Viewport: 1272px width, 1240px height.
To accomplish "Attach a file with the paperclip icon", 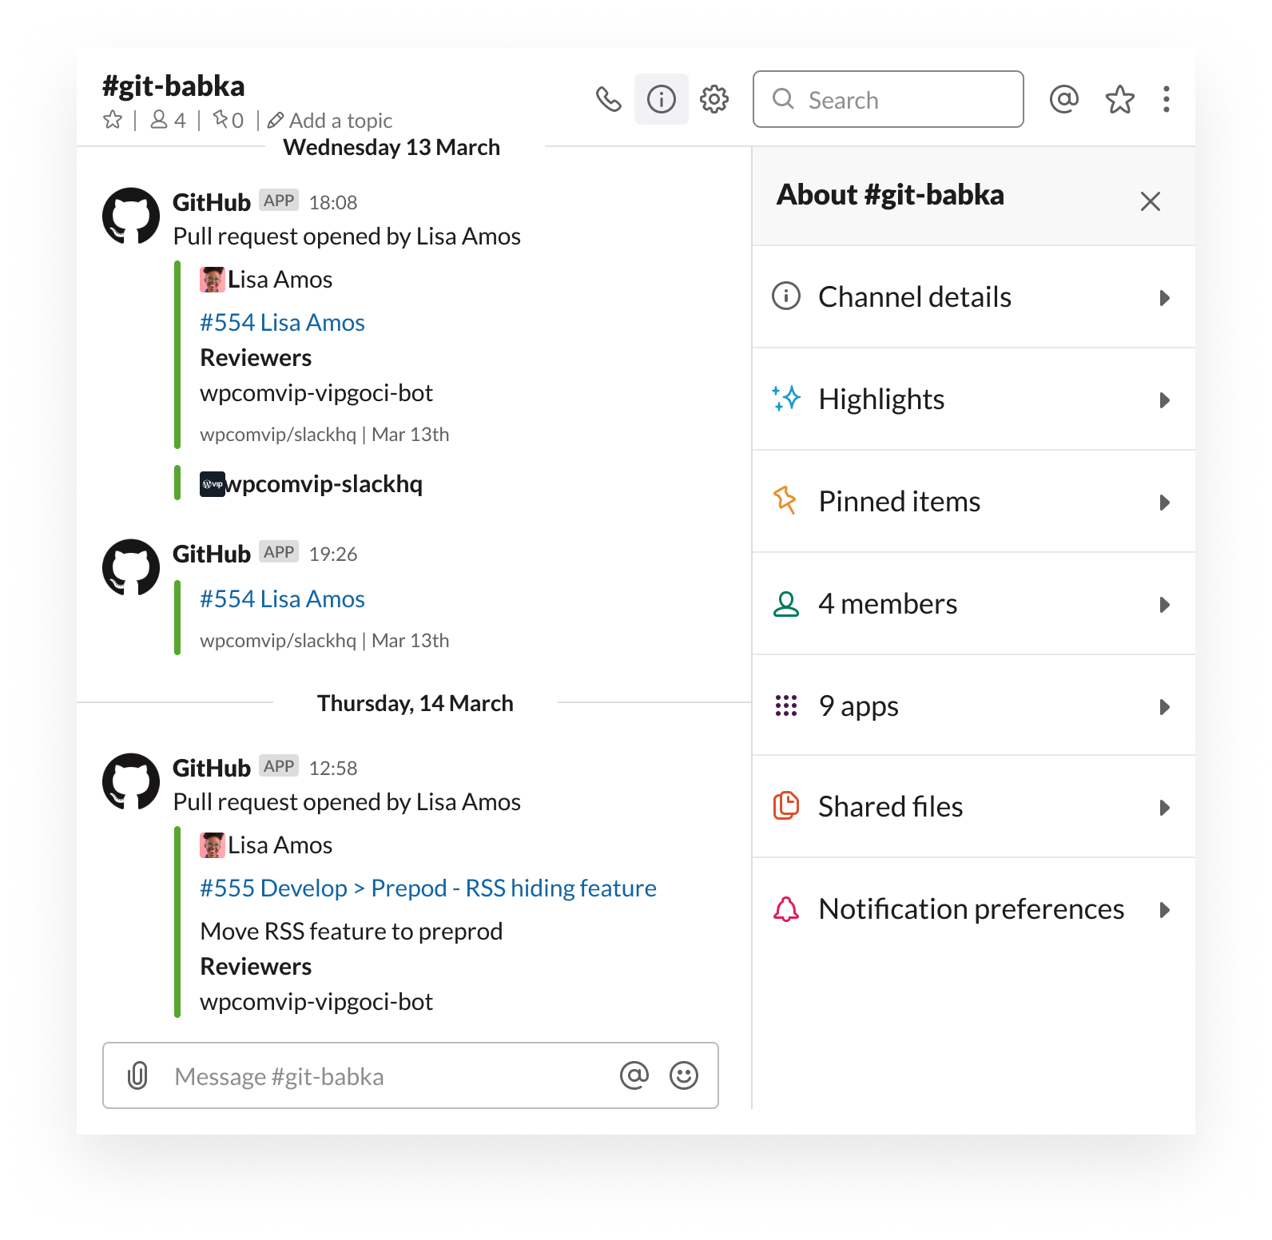I will (137, 1075).
